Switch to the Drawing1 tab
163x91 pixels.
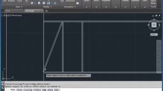pos(30,11)
